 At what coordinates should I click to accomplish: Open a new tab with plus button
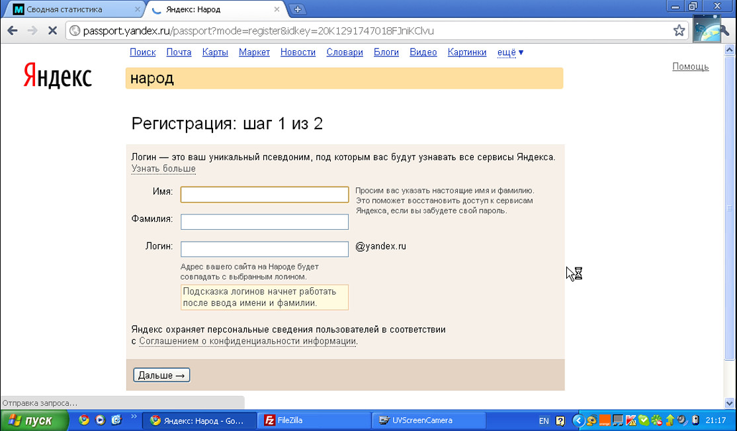pyautogui.click(x=298, y=9)
